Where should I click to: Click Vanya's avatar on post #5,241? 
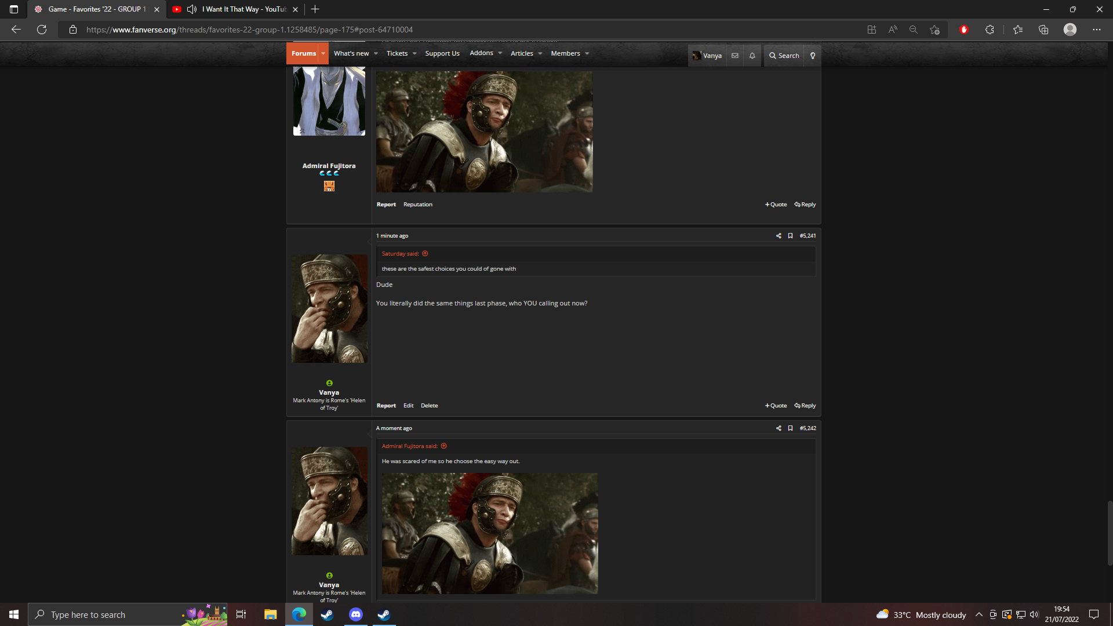(329, 308)
